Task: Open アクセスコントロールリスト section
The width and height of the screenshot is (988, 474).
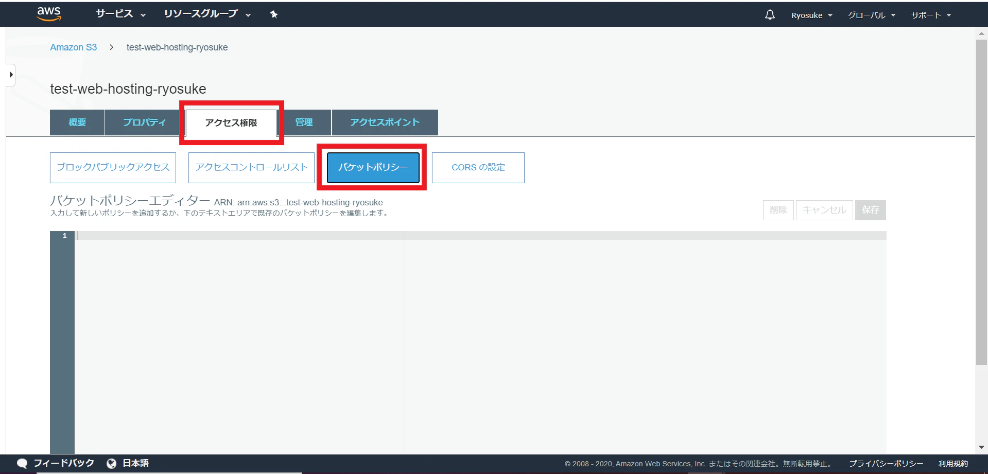Action: [251, 167]
